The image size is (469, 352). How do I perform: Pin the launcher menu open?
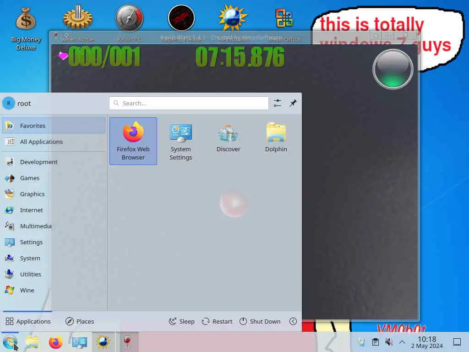click(x=293, y=103)
